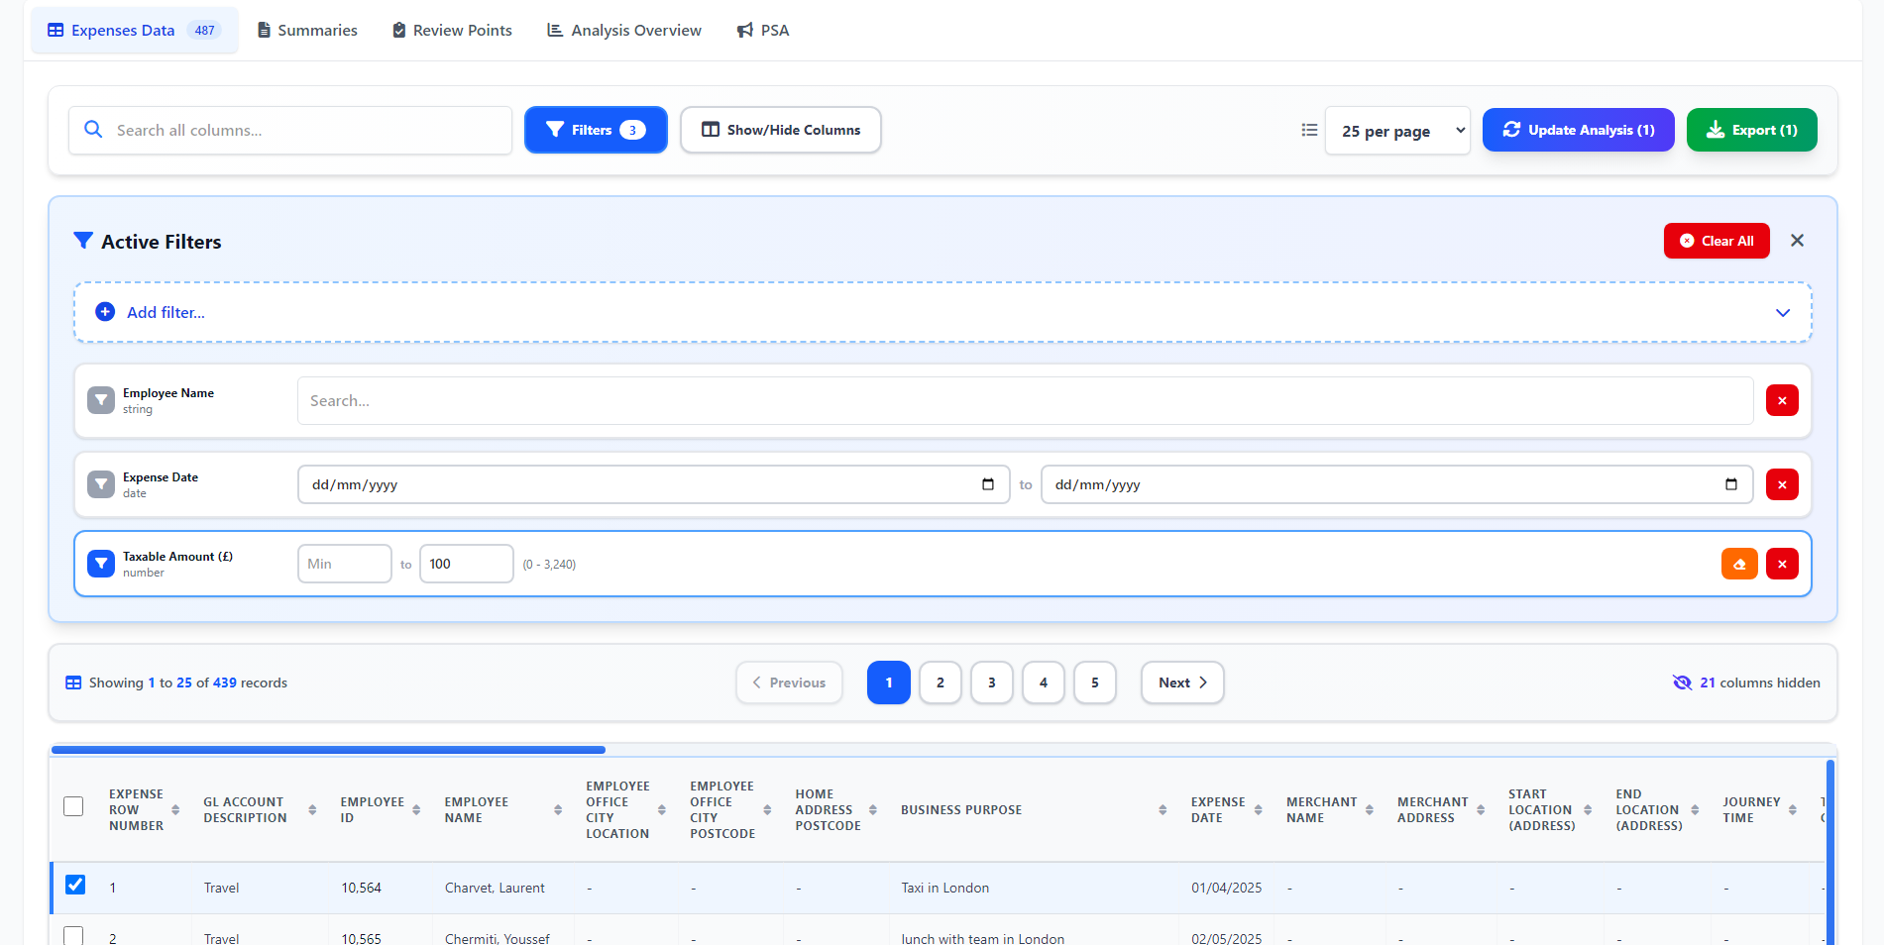Viewport: 1884px width, 945px height.
Task: Remove the Expense Date filter
Action: (1782, 485)
